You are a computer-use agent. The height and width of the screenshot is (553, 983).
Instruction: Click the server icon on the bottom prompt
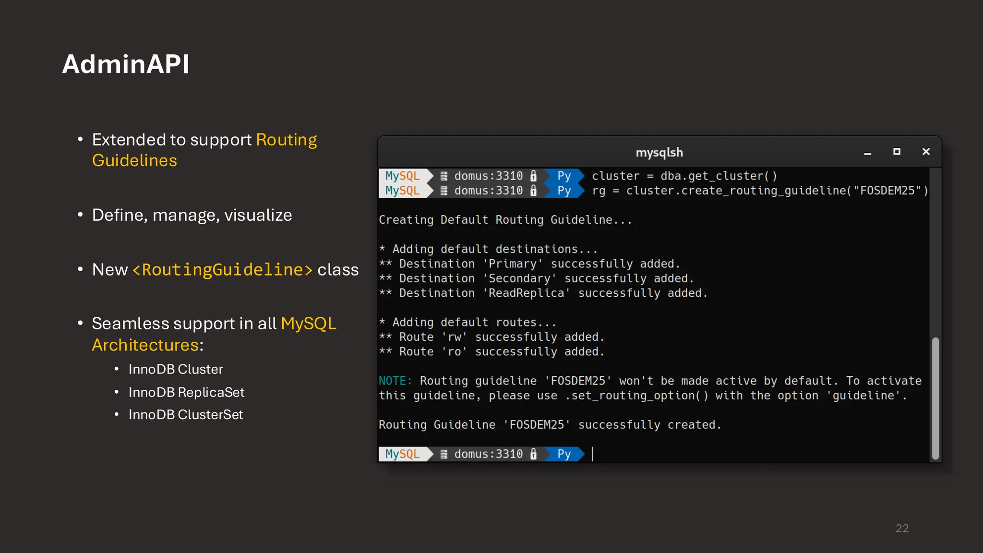click(x=444, y=454)
